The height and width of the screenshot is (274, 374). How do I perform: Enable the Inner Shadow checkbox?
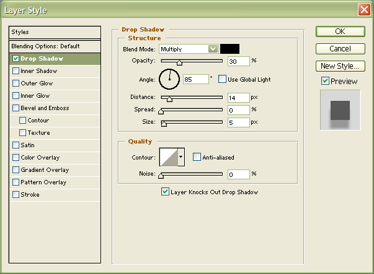16,71
